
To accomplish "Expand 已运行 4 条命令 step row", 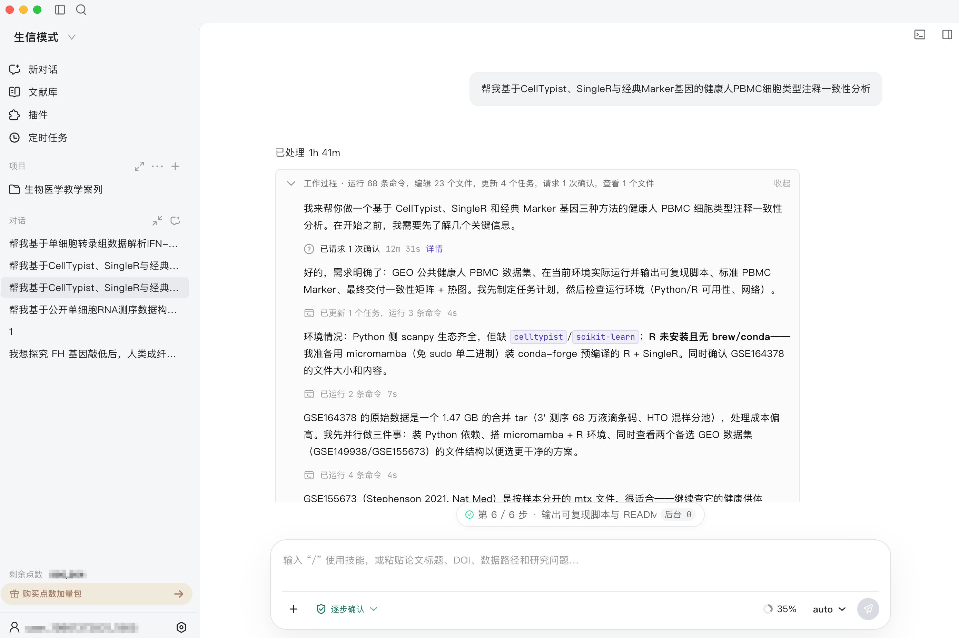I will click(350, 475).
